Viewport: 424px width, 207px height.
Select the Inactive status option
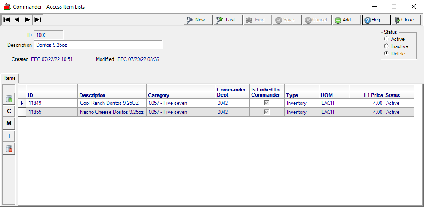click(x=387, y=46)
